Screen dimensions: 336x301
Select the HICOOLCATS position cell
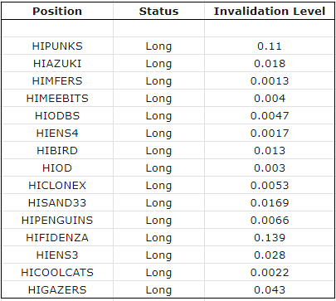point(57,272)
